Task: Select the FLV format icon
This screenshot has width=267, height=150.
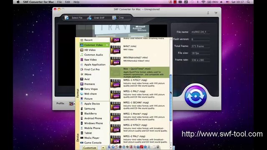Action: [115, 40]
